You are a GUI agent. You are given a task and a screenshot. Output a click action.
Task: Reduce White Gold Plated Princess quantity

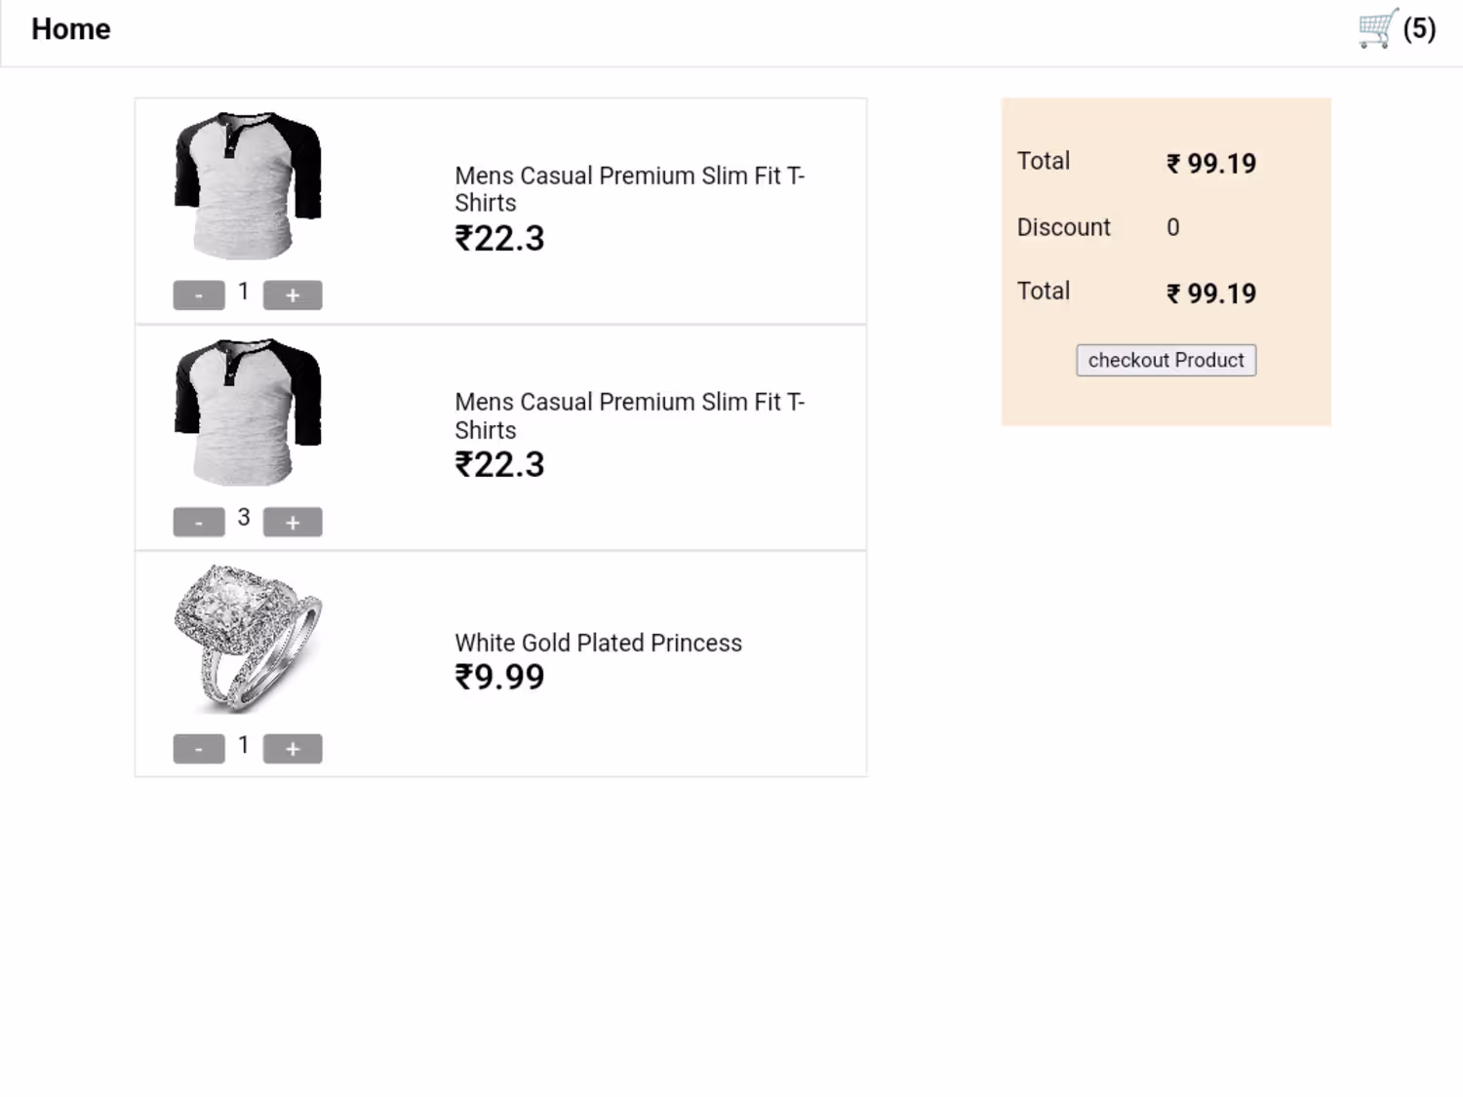[x=199, y=749]
